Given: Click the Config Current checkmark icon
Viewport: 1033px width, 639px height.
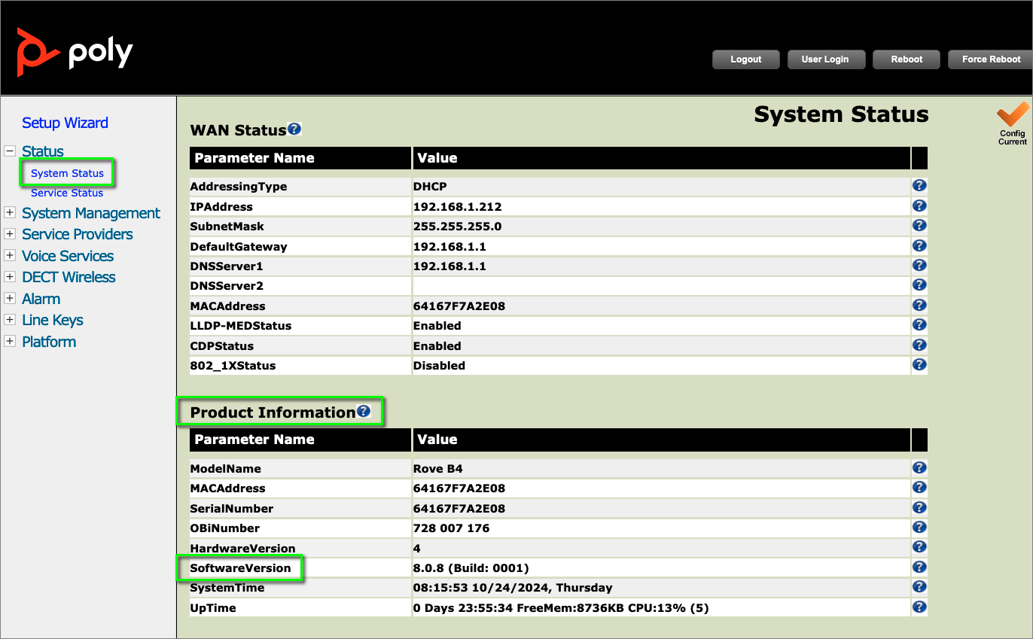Looking at the screenshot, I should coord(1012,117).
